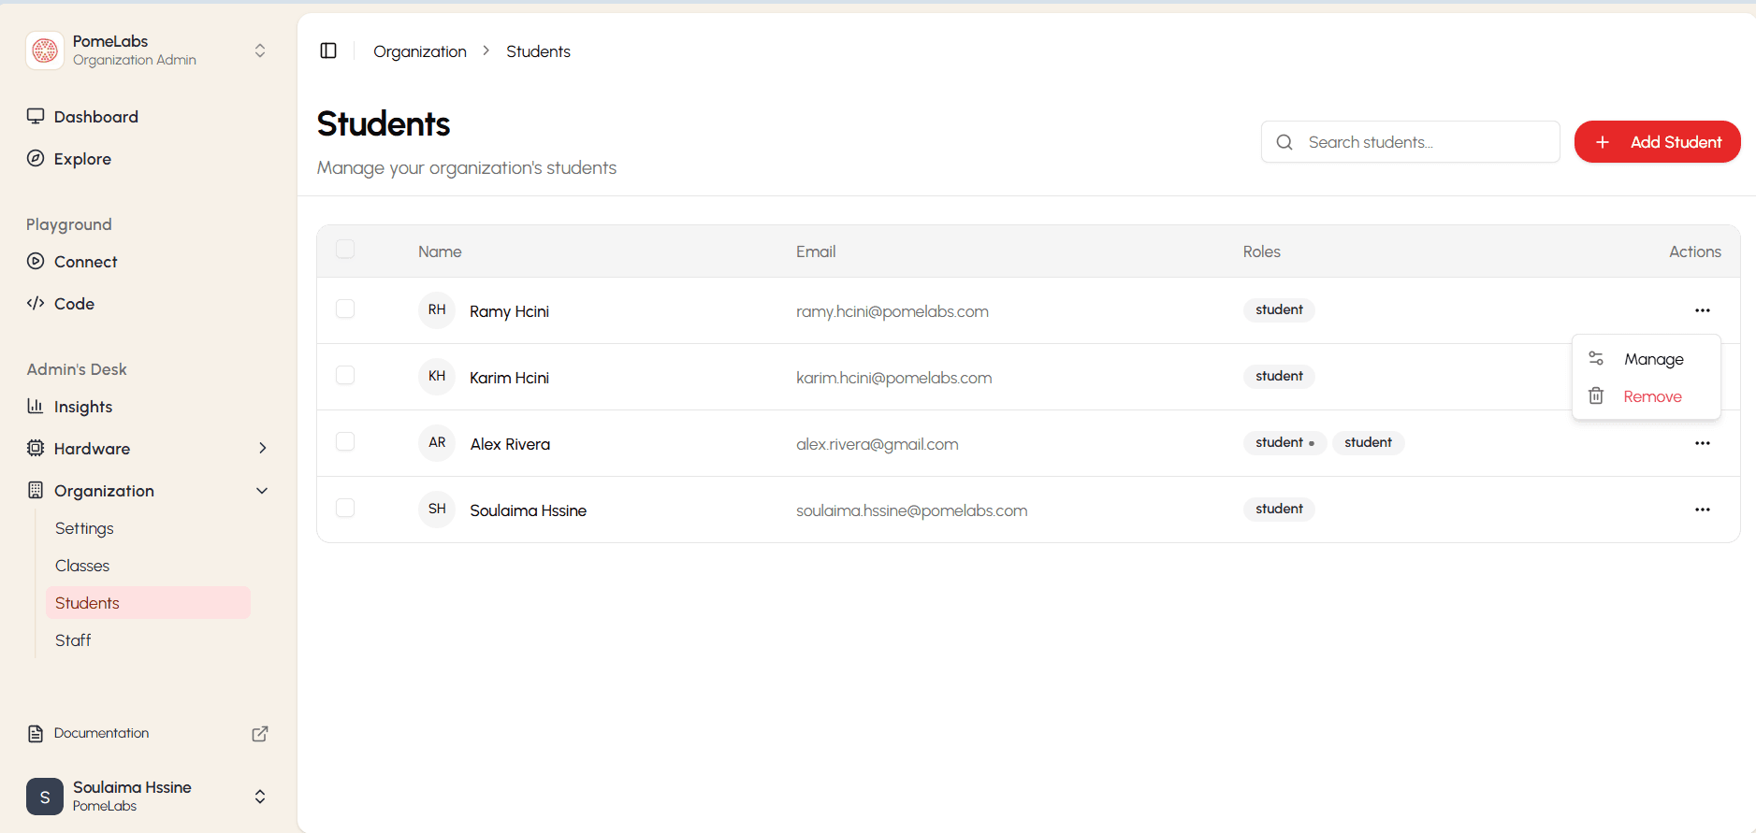Select Manage from the context menu
1756x833 pixels.
(1647, 359)
